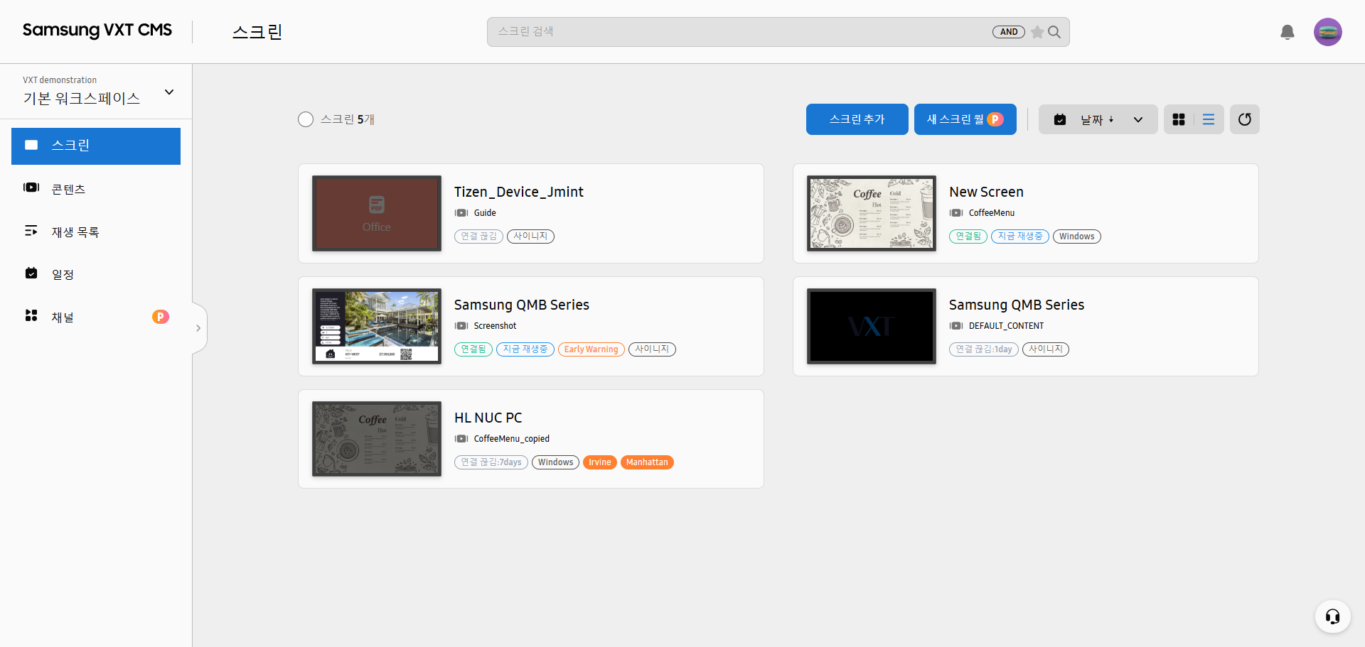Toggle AND search operator badge
Image resolution: width=1365 pixels, height=647 pixels.
1009,32
